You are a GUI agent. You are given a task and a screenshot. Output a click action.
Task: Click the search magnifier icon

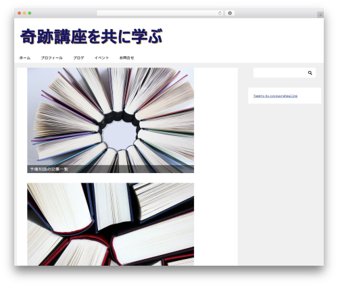[310, 73]
